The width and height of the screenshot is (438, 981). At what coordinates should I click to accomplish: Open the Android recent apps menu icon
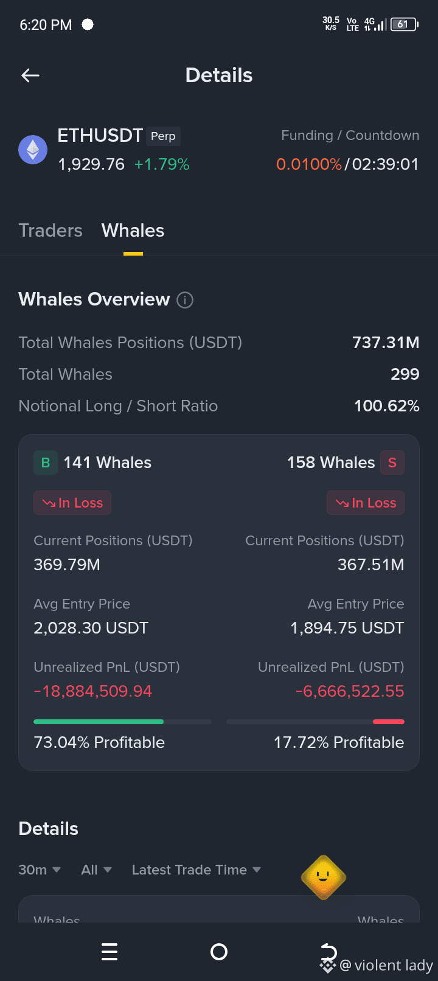coord(109,952)
